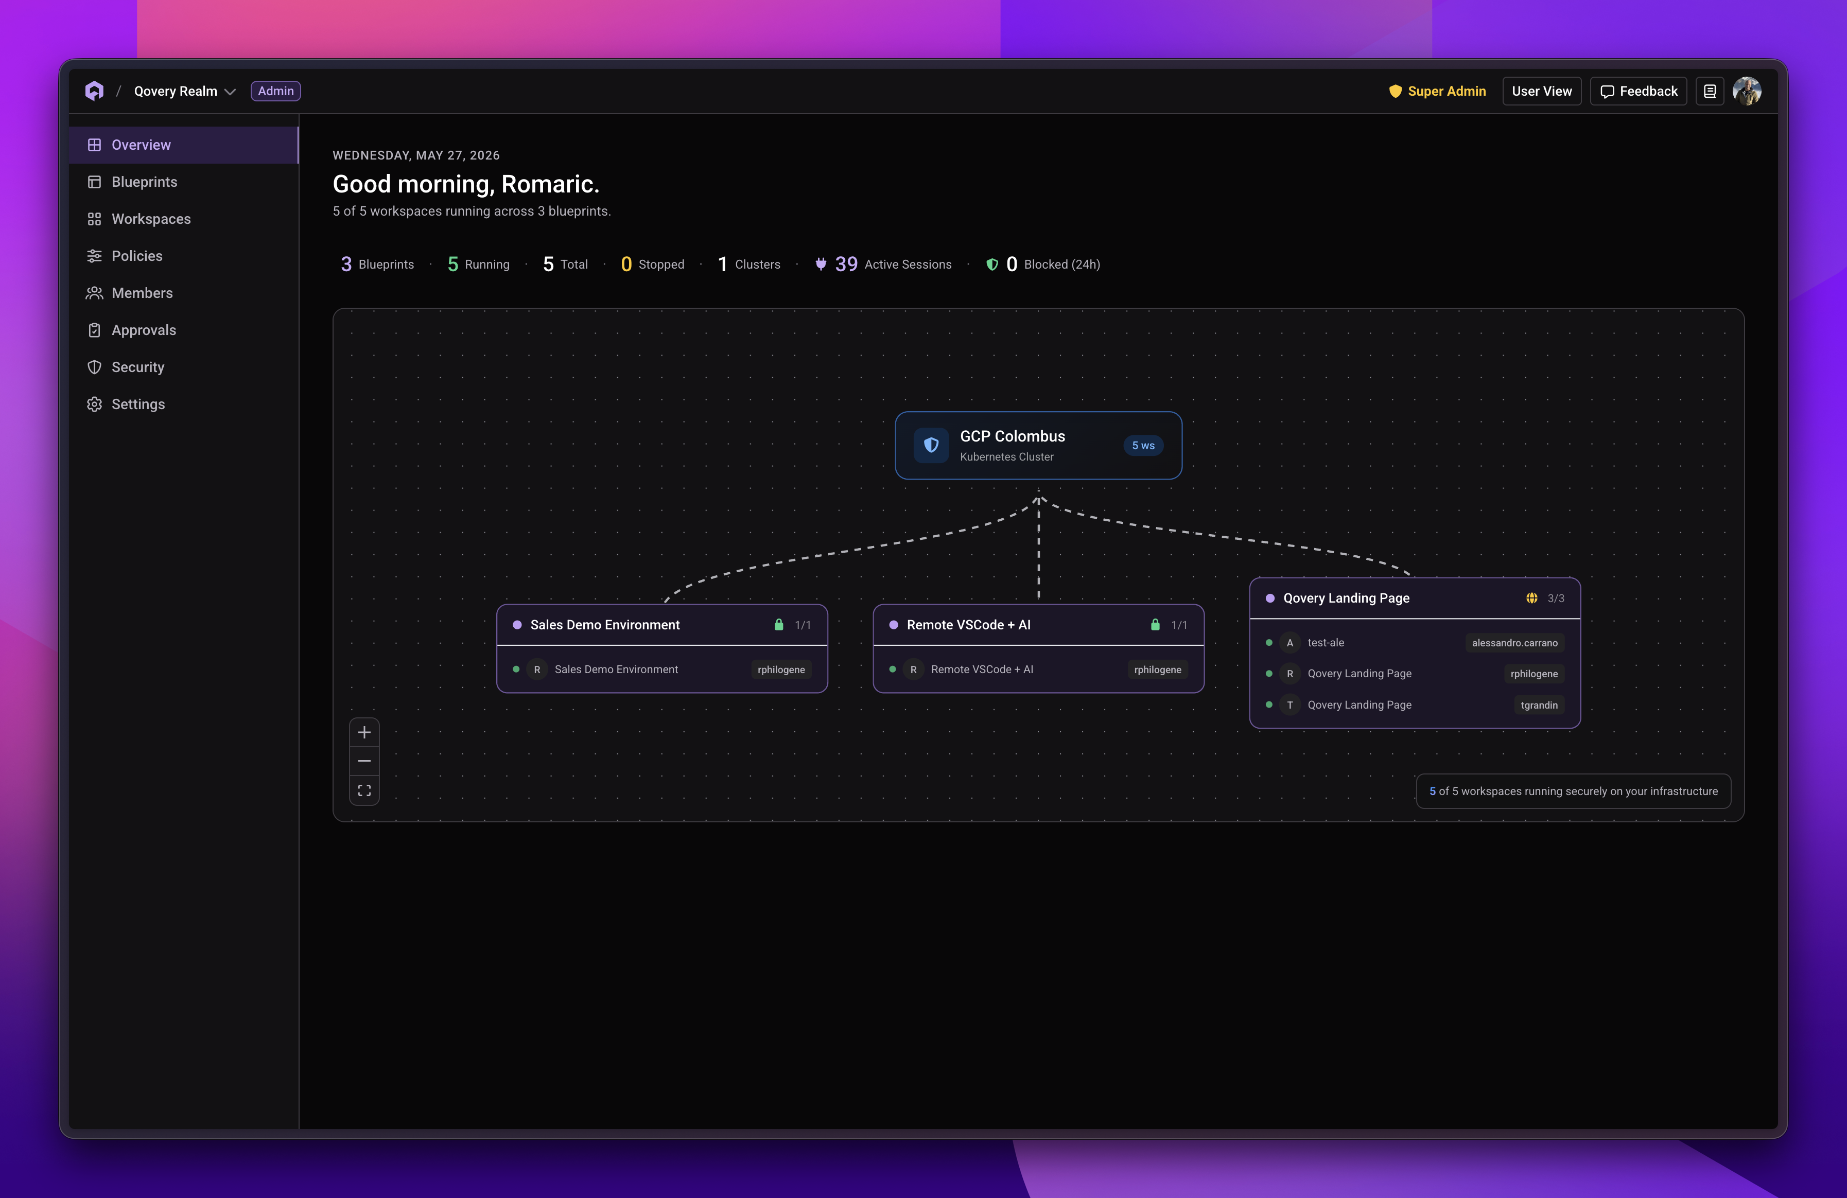Image resolution: width=1847 pixels, height=1198 pixels.
Task: Open the Qovery Realm switcher dropdown
Action: point(185,91)
